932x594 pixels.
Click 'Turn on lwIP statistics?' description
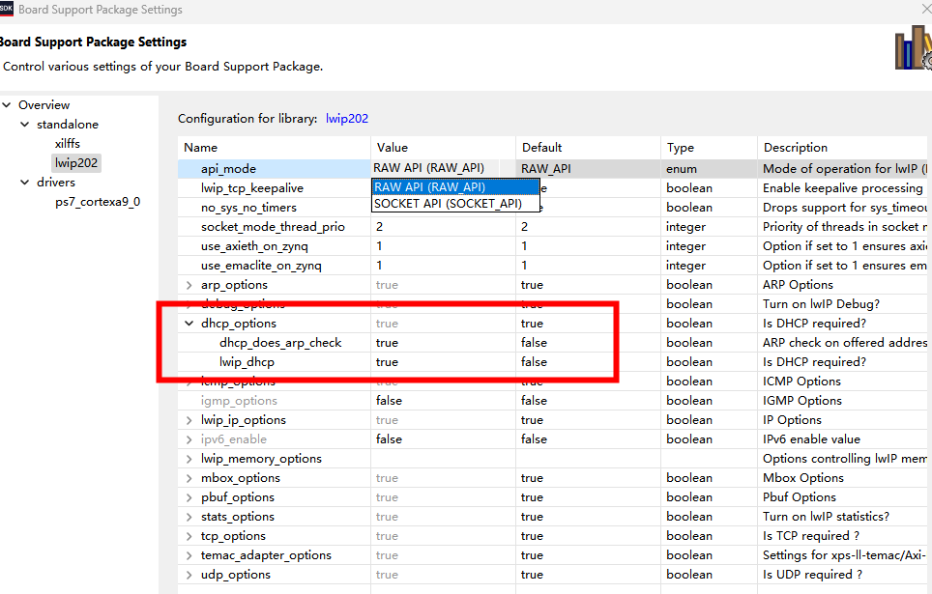(x=826, y=517)
